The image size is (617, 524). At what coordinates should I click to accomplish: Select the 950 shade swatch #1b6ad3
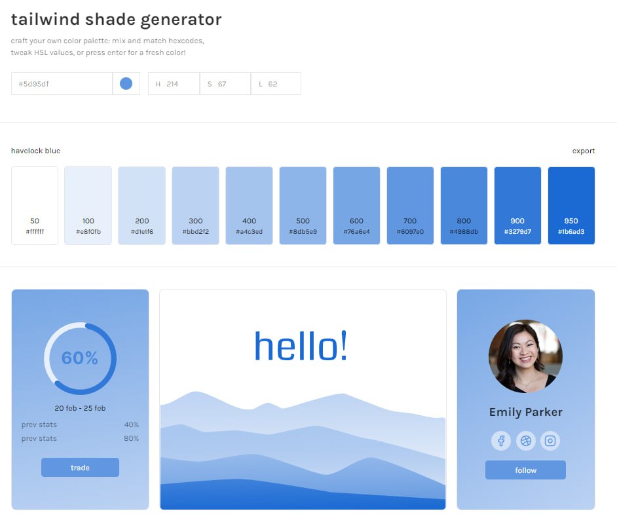point(571,206)
